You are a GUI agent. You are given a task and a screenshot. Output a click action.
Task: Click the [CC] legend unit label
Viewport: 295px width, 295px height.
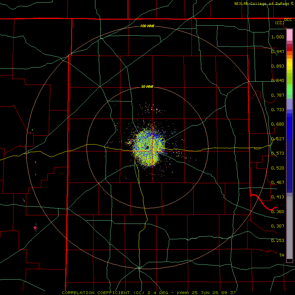tap(280, 23)
